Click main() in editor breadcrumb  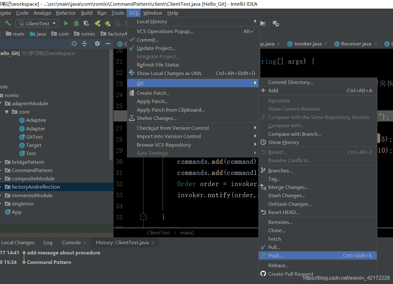187,232
